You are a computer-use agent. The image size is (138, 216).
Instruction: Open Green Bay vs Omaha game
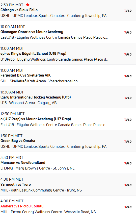click(x=18, y=141)
